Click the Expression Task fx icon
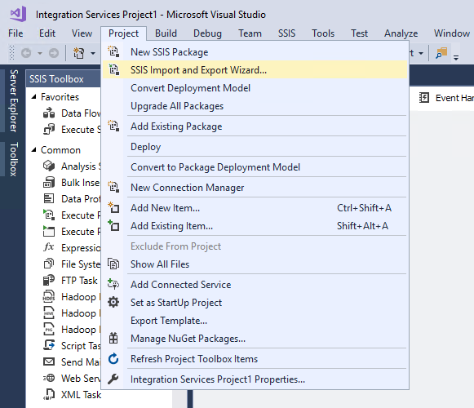The image size is (474, 408). (49, 247)
